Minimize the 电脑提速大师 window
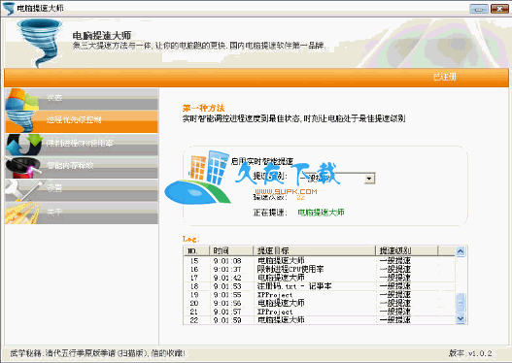Viewport: 512px width, 363px height. click(479, 9)
